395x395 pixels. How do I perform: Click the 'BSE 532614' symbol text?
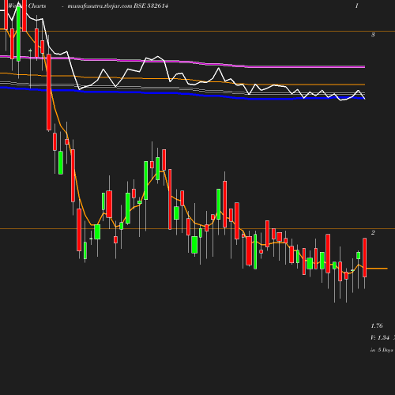[x=151, y=6]
